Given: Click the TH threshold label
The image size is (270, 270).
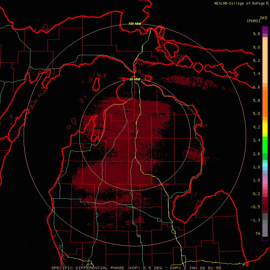Looking at the screenshot, I should point(258,234).
